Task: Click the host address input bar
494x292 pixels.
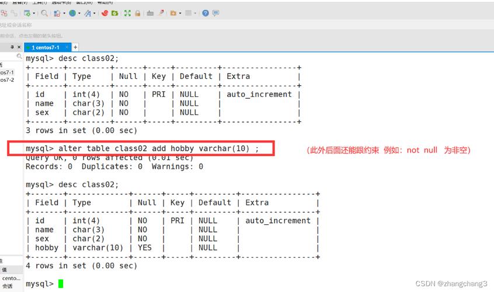Action: point(247,25)
